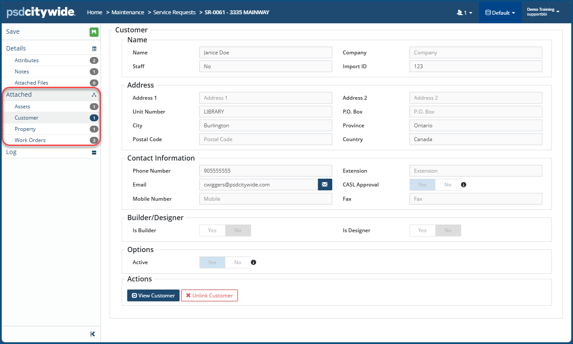The image size is (573, 344).
Task: Click the green Save disk icon
Action: click(x=94, y=32)
